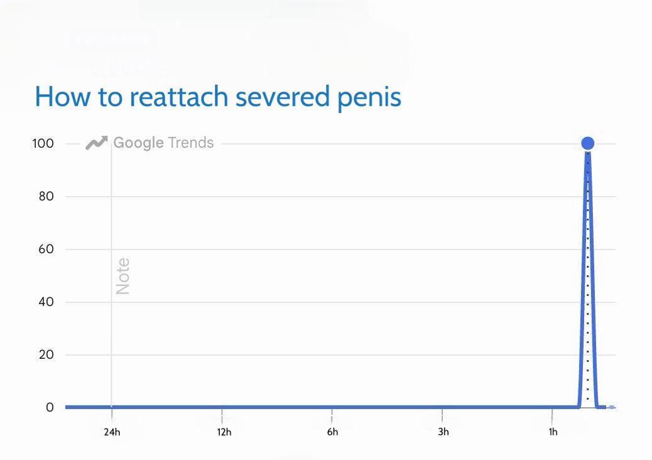The height and width of the screenshot is (460, 652).
Task: Click the Google Trends text label
Action: pyautogui.click(x=163, y=143)
